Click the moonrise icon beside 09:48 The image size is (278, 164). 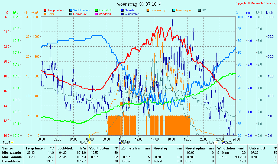point(120,142)
